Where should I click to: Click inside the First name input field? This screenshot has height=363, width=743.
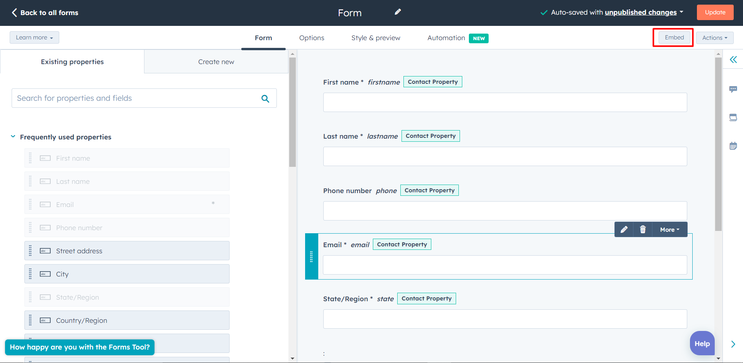504,102
